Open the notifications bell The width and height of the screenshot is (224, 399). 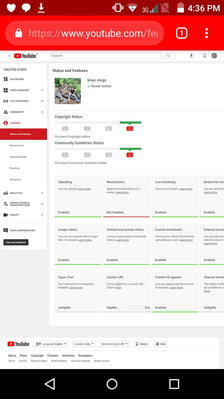pyautogui.click(x=205, y=56)
